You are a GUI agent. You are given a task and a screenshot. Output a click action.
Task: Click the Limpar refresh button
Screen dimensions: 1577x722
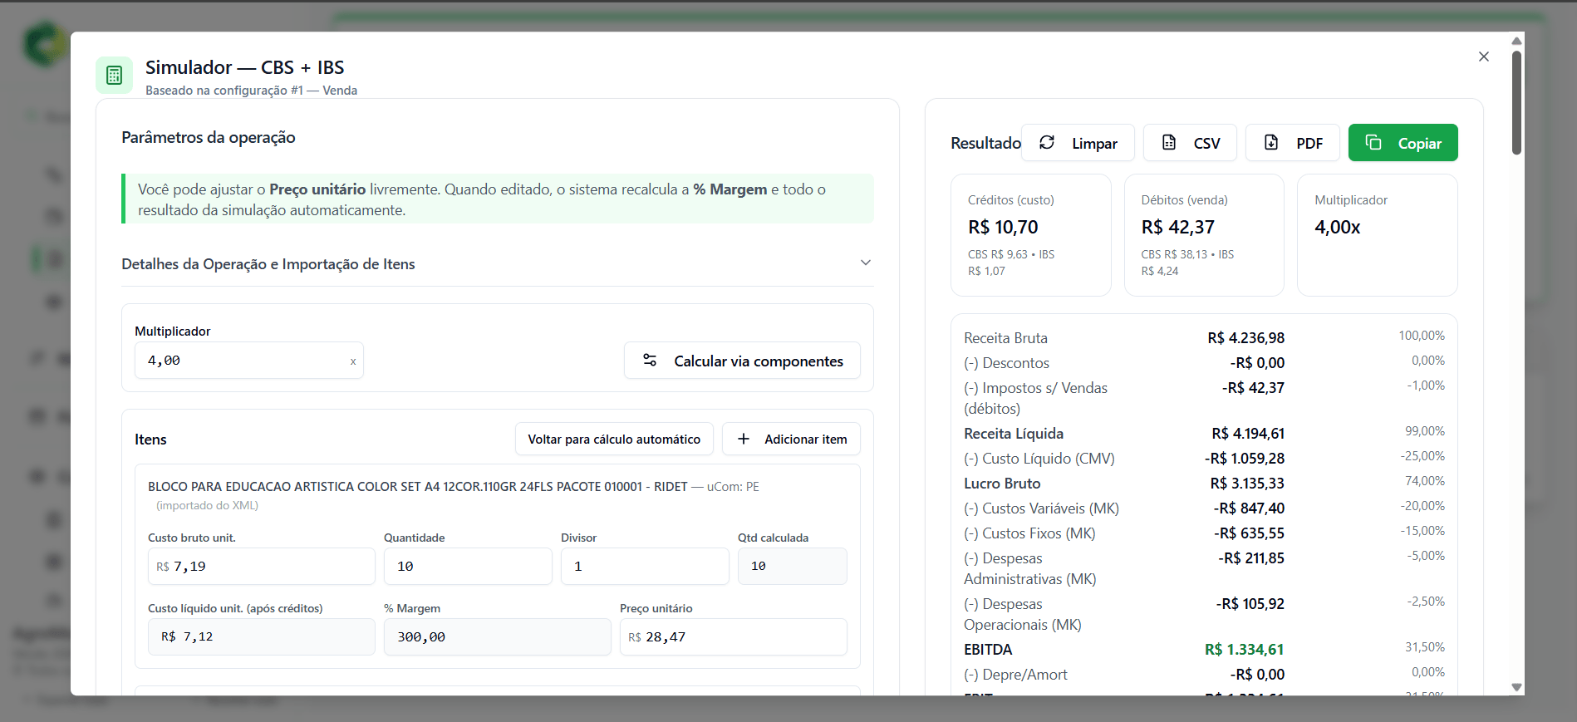tap(1078, 143)
